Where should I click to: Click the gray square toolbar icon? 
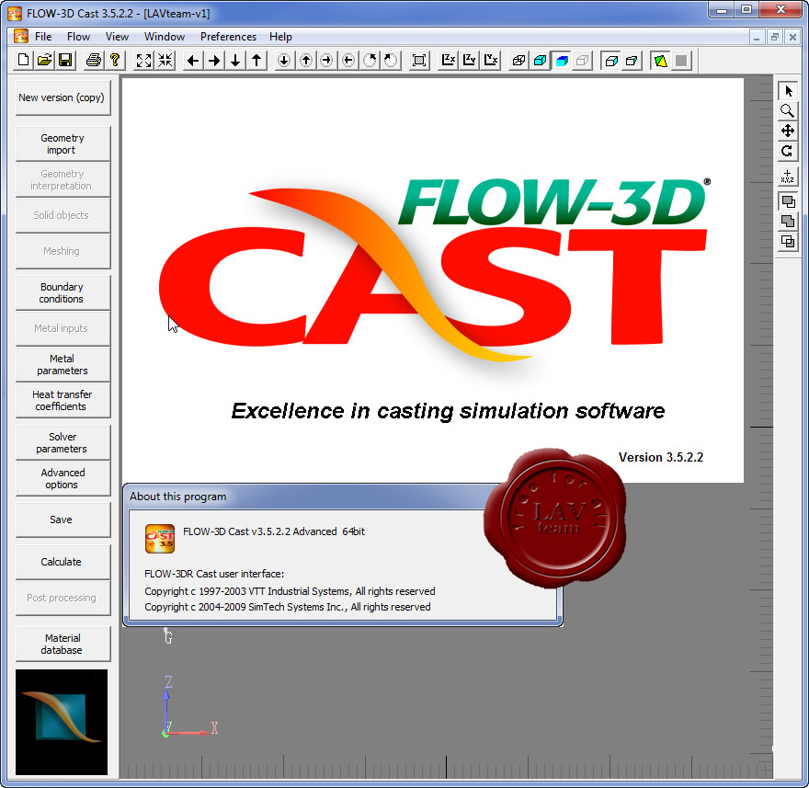click(681, 61)
